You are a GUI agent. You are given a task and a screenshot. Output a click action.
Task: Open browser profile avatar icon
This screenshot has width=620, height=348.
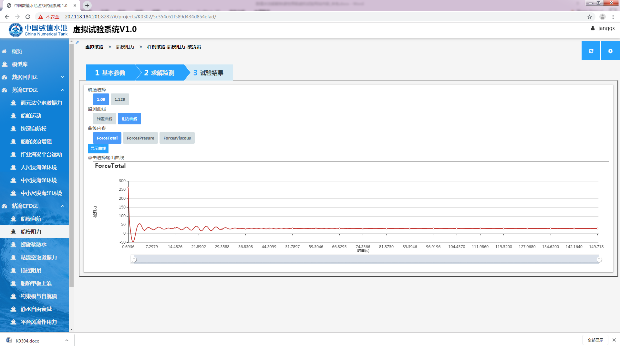click(602, 17)
